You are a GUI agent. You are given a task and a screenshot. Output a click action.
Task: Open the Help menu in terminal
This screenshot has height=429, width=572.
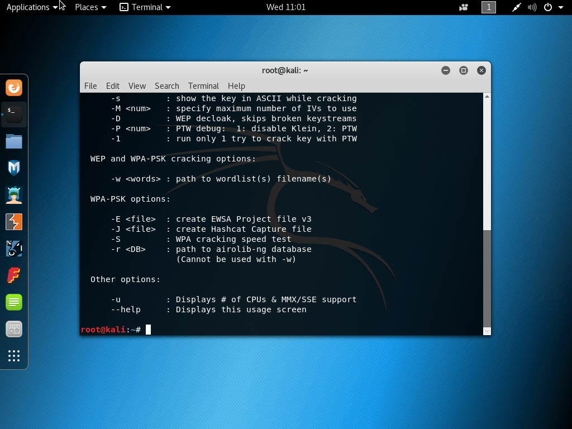(236, 85)
